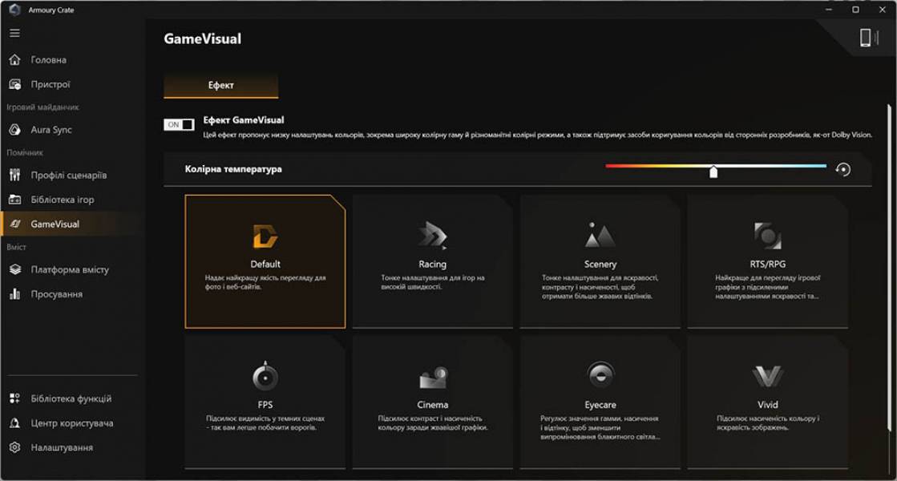Select the Racing mode label
The width and height of the screenshot is (897, 481).
click(x=433, y=265)
